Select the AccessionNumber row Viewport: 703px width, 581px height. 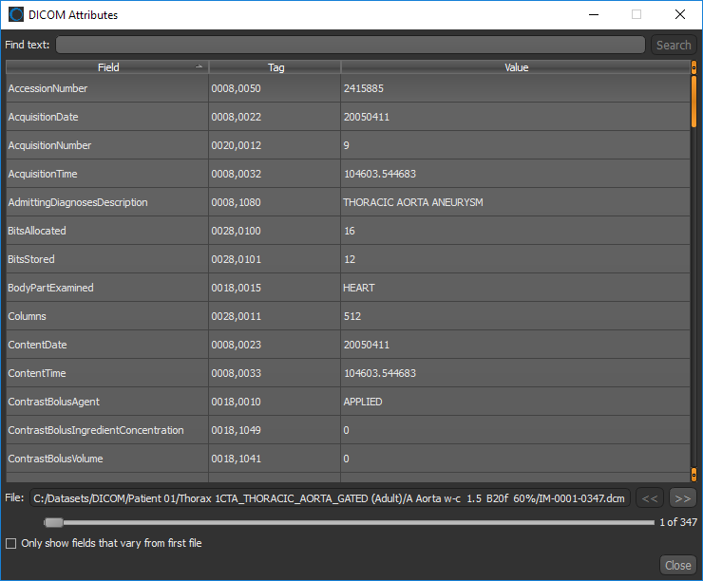pos(107,88)
